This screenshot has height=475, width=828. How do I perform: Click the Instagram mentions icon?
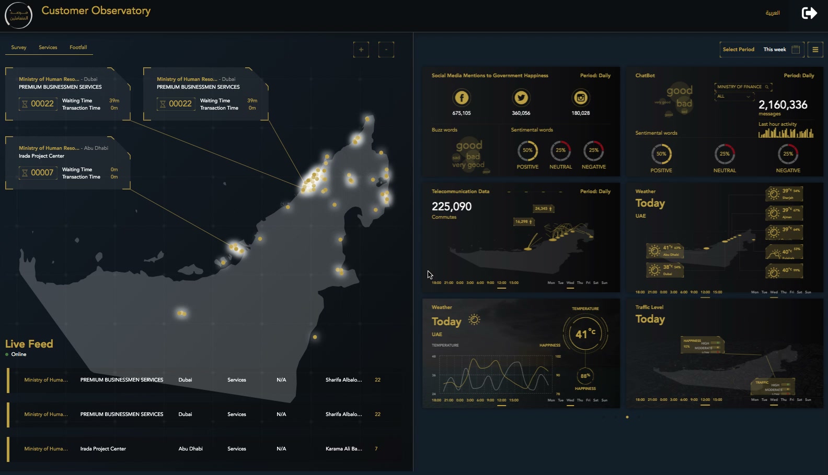(x=580, y=98)
